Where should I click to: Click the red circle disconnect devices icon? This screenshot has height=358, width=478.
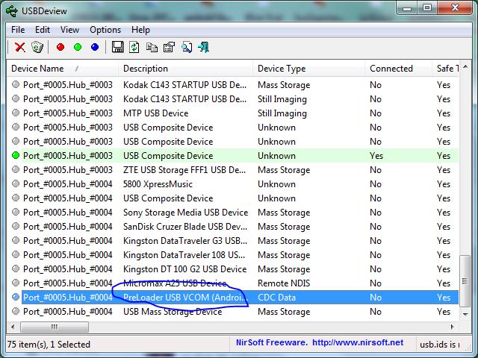tap(60, 47)
